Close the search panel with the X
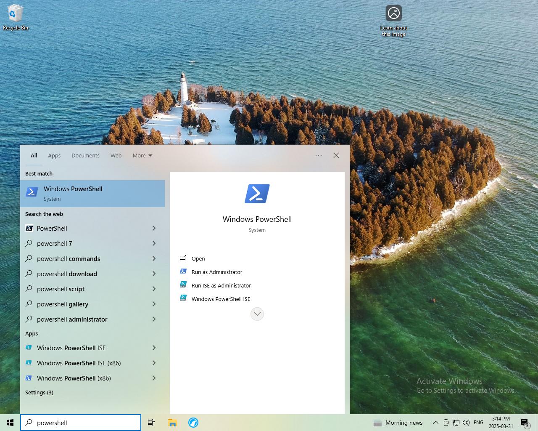Viewport: 538px width, 431px height. point(336,155)
